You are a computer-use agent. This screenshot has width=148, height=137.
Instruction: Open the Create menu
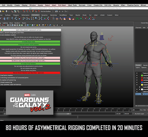17,5
